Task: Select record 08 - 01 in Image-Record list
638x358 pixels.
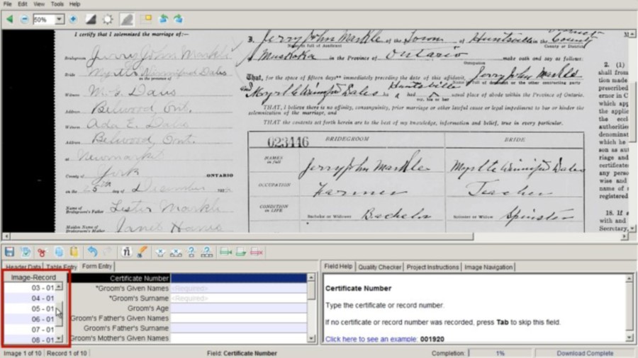Action: pos(29,340)
